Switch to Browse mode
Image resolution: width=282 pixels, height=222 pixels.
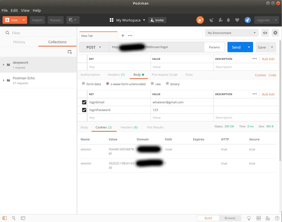click(x=230, y=218)
